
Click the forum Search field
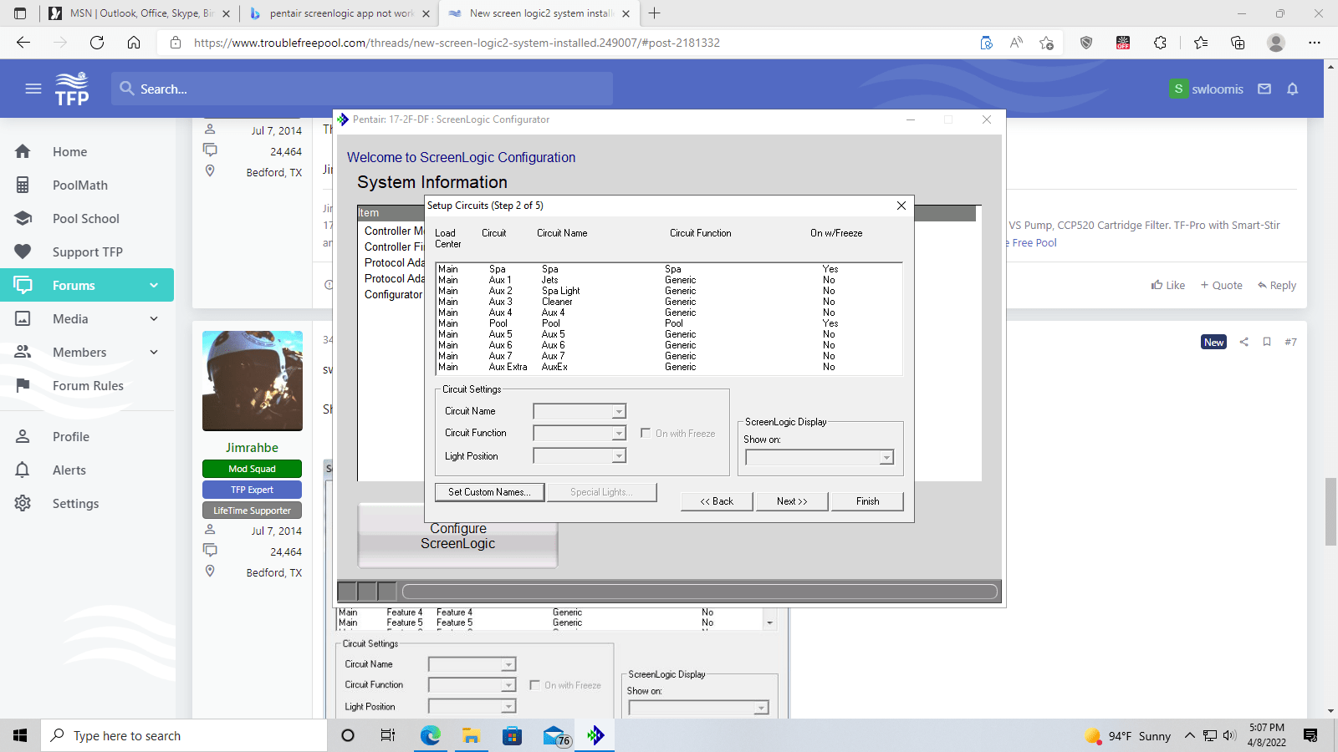coord(362,89)
